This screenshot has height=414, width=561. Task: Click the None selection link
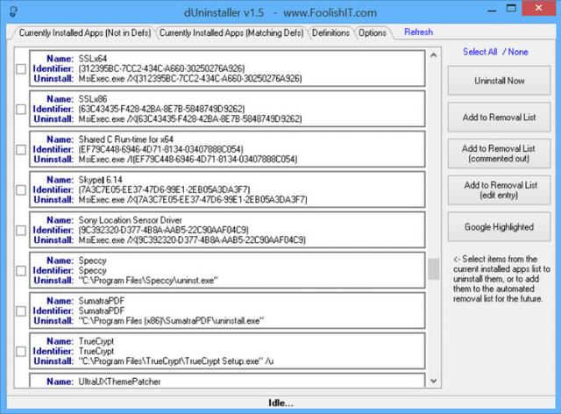518,52
